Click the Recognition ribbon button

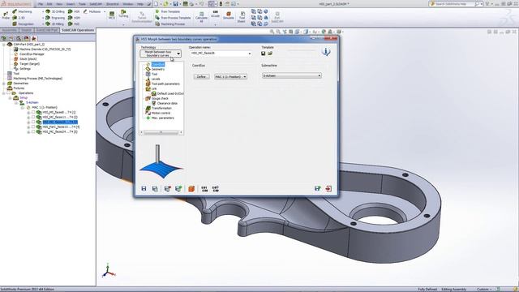point(24,24)
